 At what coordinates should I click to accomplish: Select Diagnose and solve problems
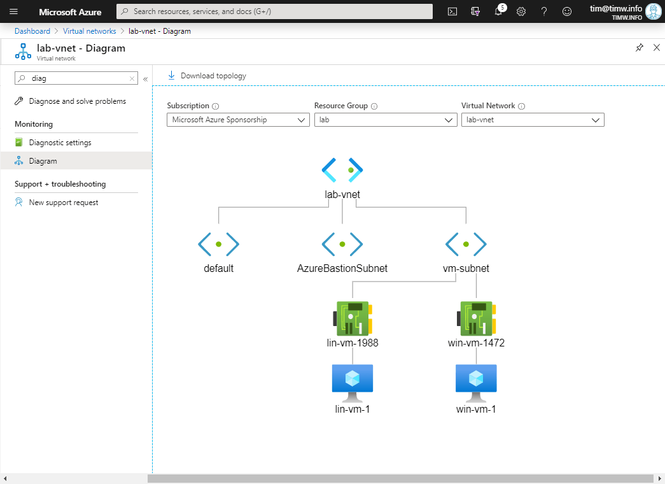click(77, 101)
